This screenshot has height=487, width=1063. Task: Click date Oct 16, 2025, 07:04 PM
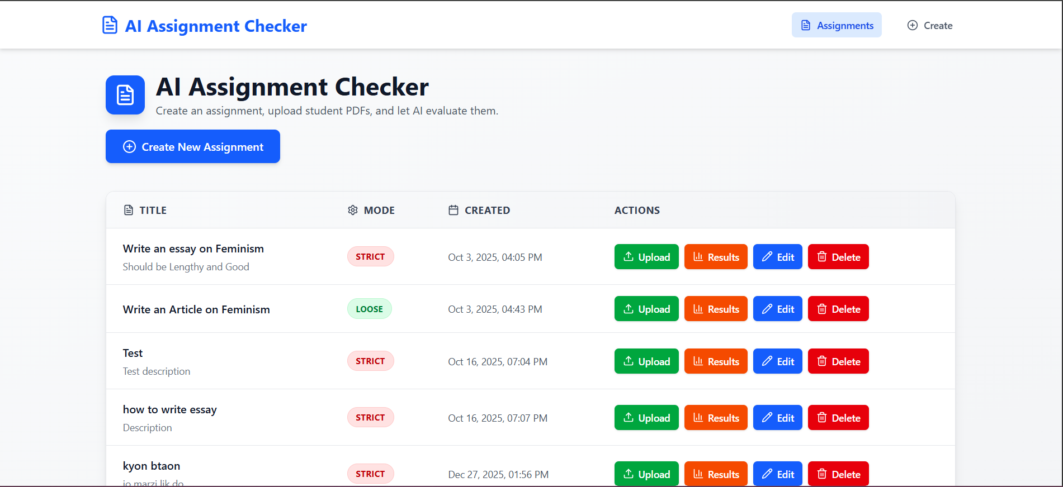(x=498, y=362)
